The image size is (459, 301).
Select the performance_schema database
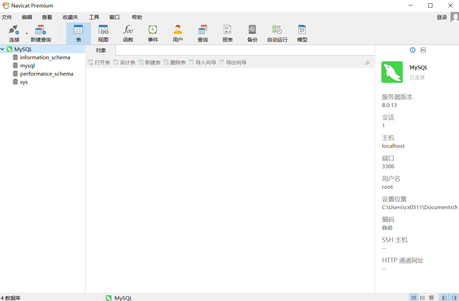tap(47, 74)
